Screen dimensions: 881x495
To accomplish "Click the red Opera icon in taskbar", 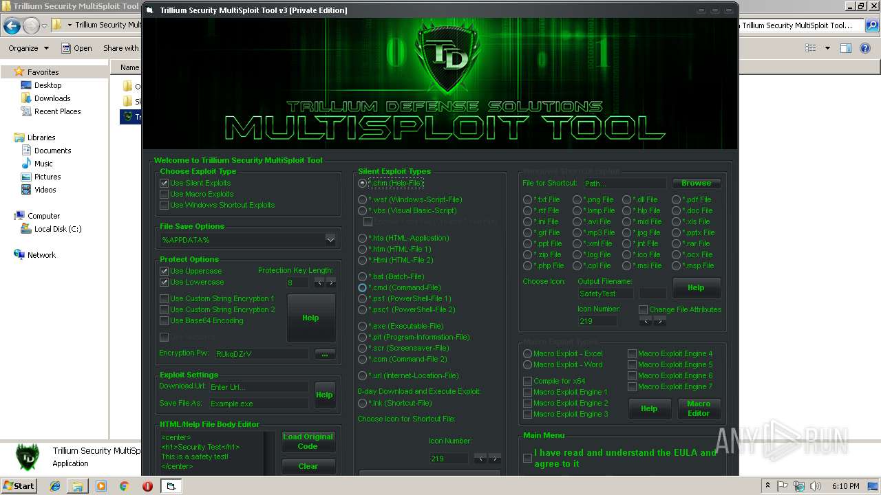I will coord(147,486).
